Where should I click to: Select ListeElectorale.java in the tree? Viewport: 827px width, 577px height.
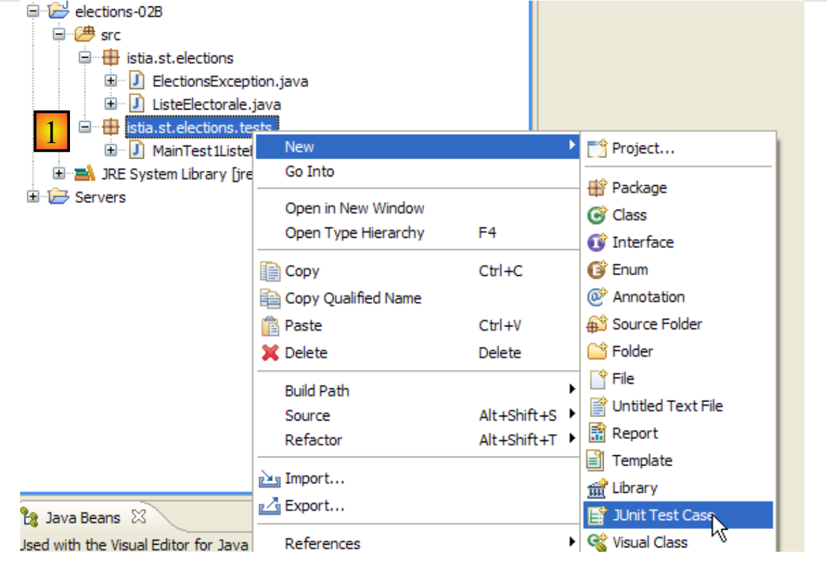coord(216,104)
